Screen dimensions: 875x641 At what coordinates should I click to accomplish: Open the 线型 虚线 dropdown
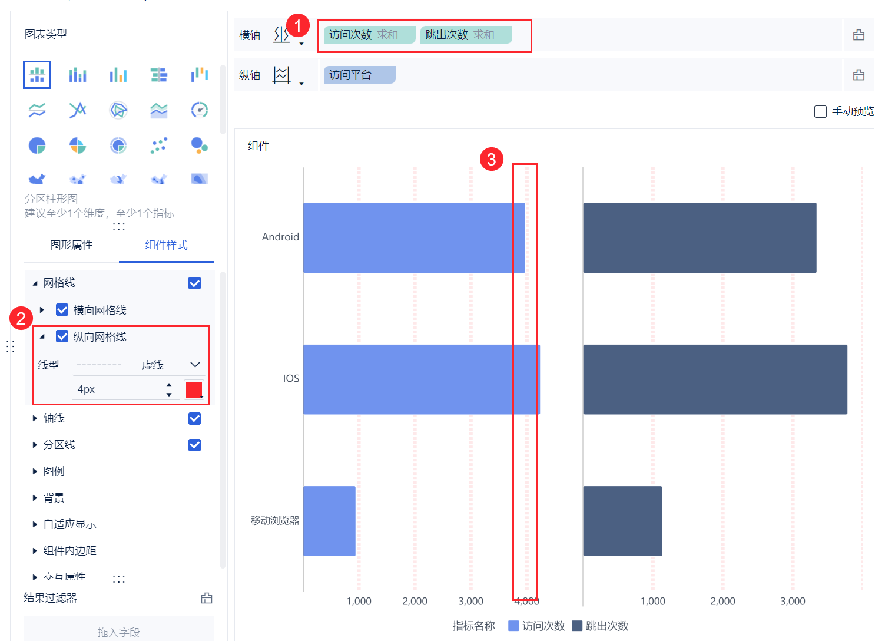[139, 365]
